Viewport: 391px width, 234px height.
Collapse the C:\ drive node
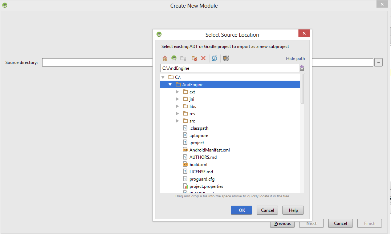coord(163,77)
